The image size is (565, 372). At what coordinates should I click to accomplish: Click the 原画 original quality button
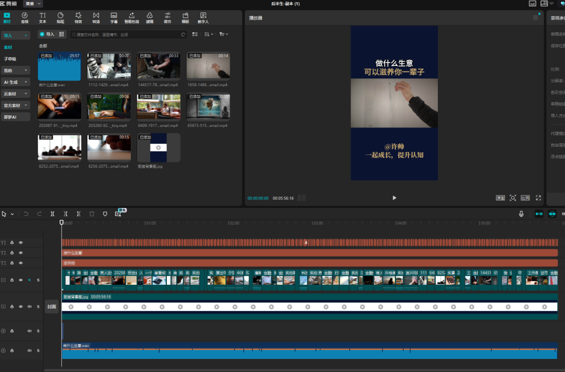click(x=500, y=198)
